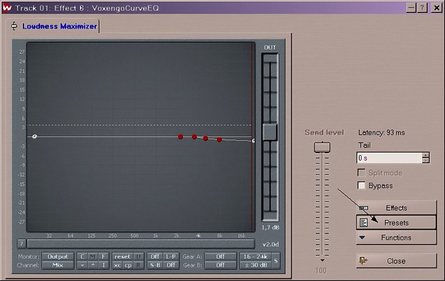The width and height of the screenshot is (445, 281).
Task: Enable the Bypass checkbox
Action: [362, 185]
